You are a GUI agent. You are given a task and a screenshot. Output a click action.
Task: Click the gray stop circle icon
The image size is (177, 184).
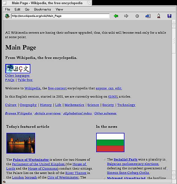tap(137, 16)
